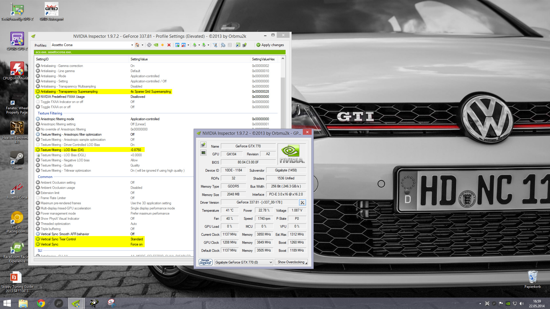Click the green NVIDIA restore defaults icon

tap(156, 45)
